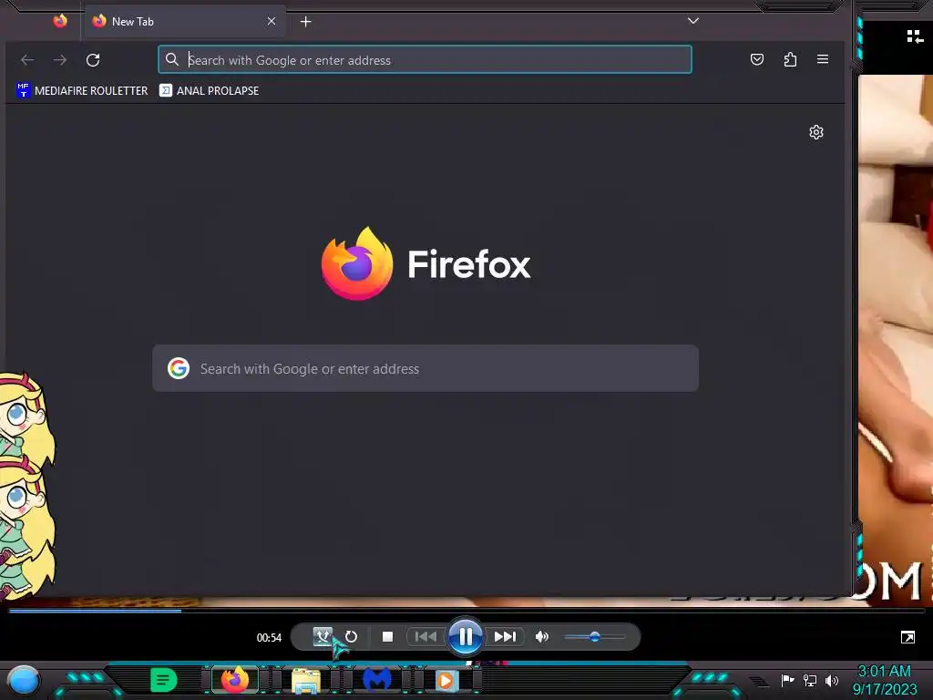Go forward one page in Firefox
This screenshot has height=700, width=933.
coord(60,60)
